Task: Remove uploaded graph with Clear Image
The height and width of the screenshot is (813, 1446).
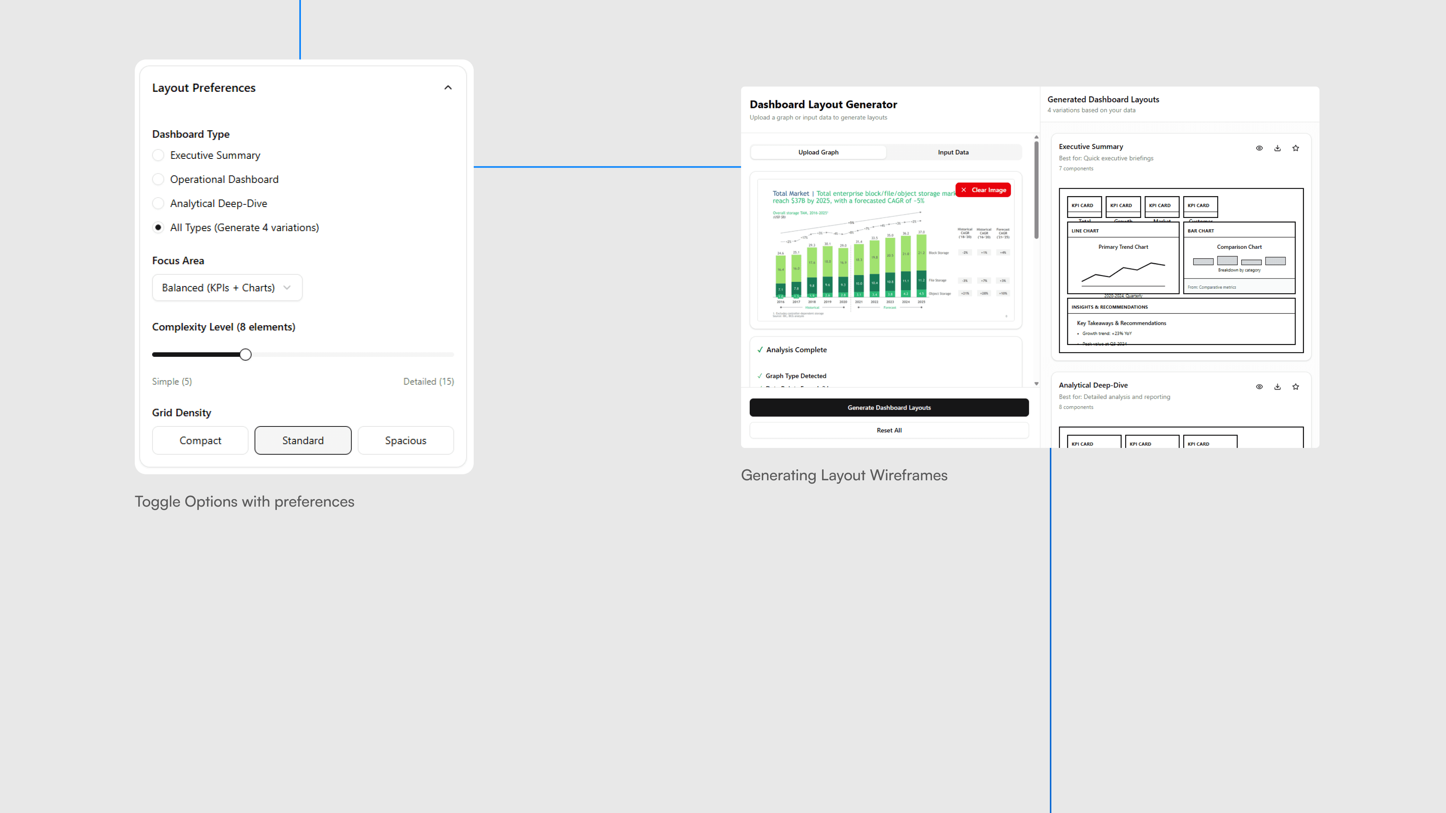Action: tap(983, 190)
